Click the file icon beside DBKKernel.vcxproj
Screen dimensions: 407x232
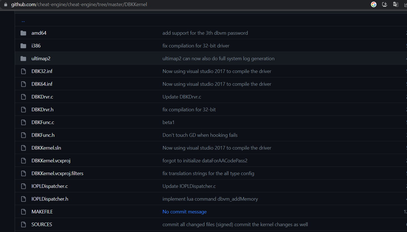click(24, 161)
